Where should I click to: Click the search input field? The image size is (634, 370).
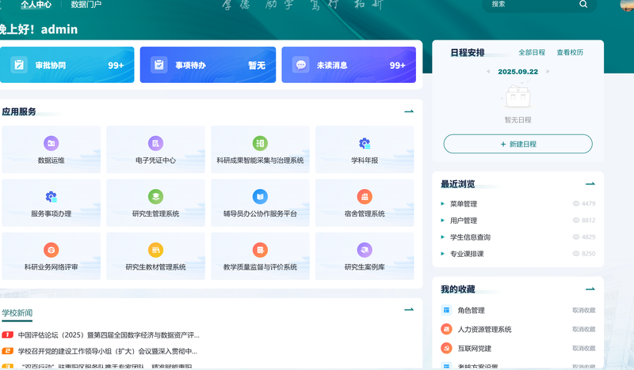click(531, 4)
